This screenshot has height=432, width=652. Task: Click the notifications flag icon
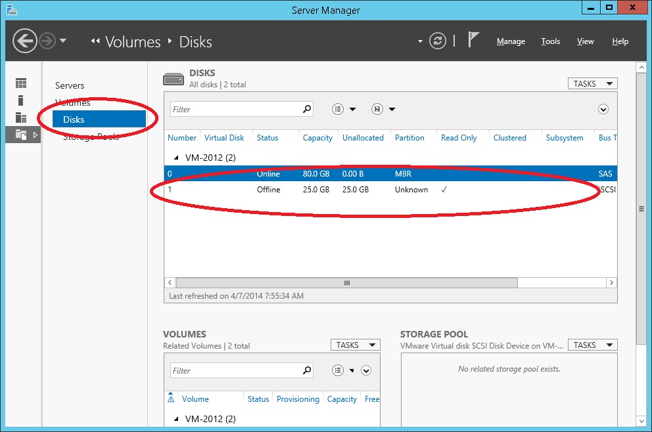pyautogui.click(x=473, y=39)
